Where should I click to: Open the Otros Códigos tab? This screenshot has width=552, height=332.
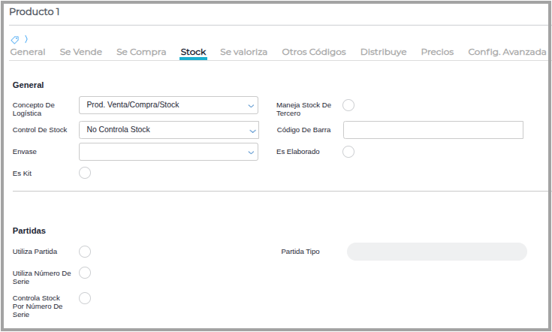(314, 52)
